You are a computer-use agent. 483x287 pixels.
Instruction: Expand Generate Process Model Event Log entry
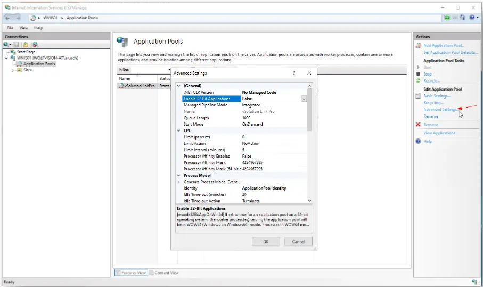178,182
